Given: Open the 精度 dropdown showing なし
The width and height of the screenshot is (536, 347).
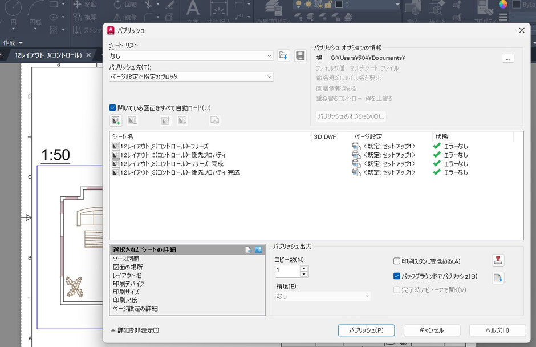Looking at the screenshot, I should (323, 296).
